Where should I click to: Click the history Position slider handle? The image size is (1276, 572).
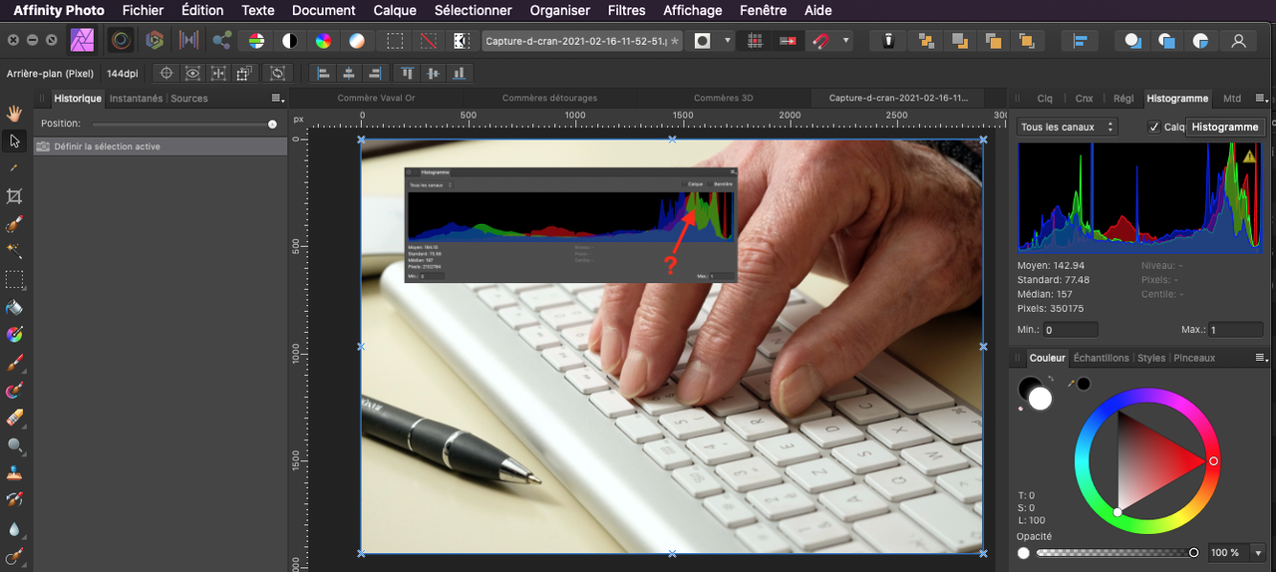[272, 125]
